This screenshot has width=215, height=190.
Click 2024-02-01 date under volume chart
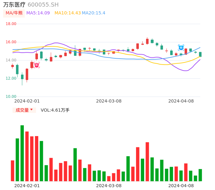tap(27, 186)
